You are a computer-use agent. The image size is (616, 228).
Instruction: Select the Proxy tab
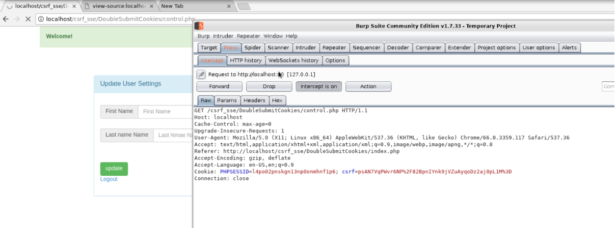[x=231, y=48]
